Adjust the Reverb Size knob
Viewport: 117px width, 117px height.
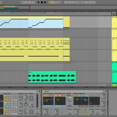69,104
